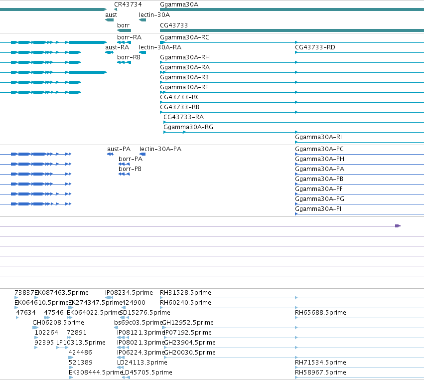Image resolution: width=424 pixels, height=380 pixels.
Task: Select EST label GH23904.5prime
Action: [190, 343]
